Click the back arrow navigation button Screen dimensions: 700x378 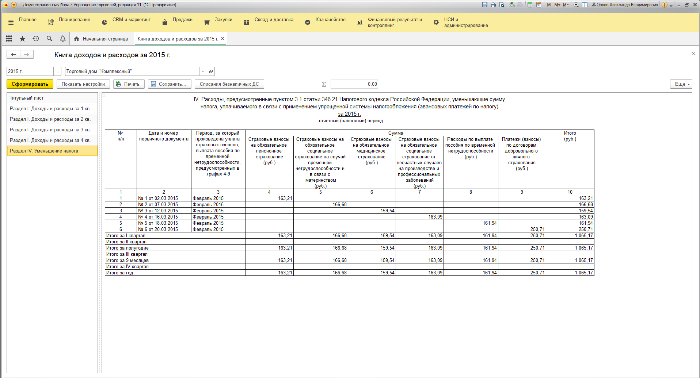[14, 55]
